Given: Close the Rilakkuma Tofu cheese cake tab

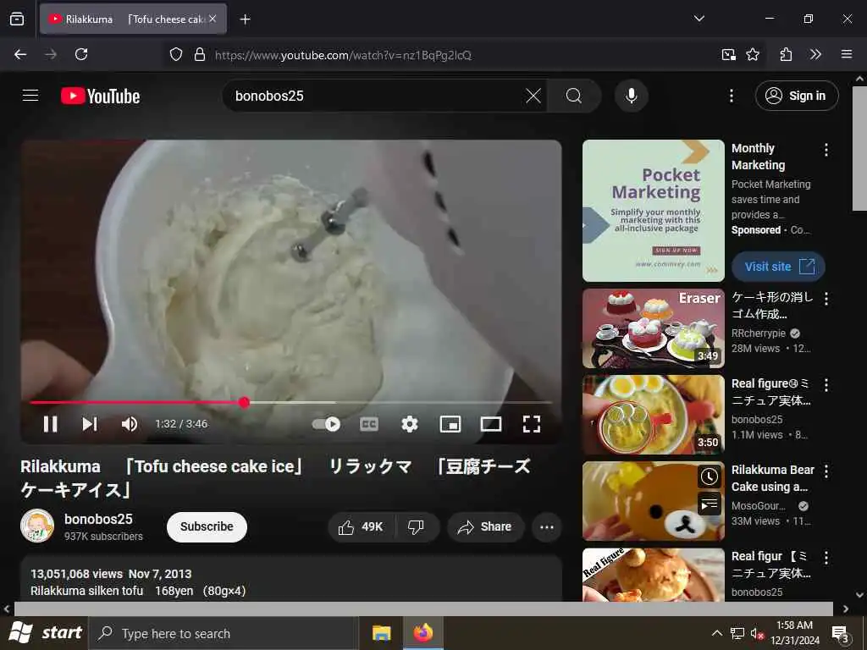Looking at the screenshot, I should click(213, 19).
